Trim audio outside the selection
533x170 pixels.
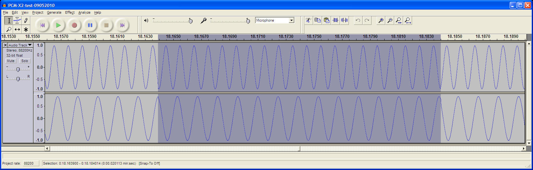335,20
